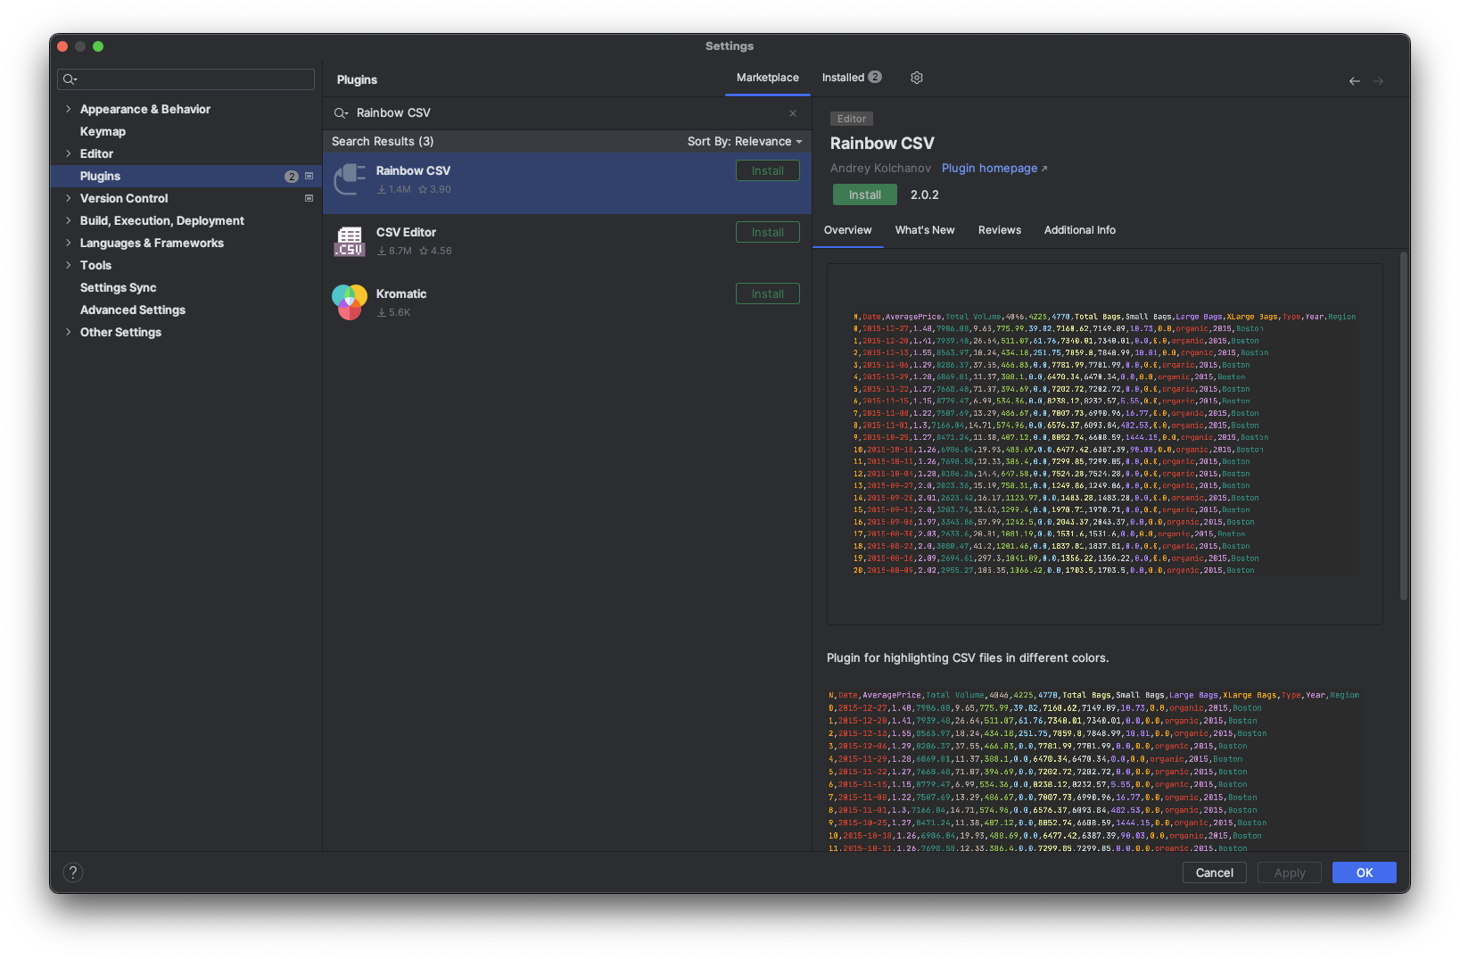The height and width of the screenshot is (959, 1460).
Task: Expand Languages & Frameworks section
Action: [68, 243]
